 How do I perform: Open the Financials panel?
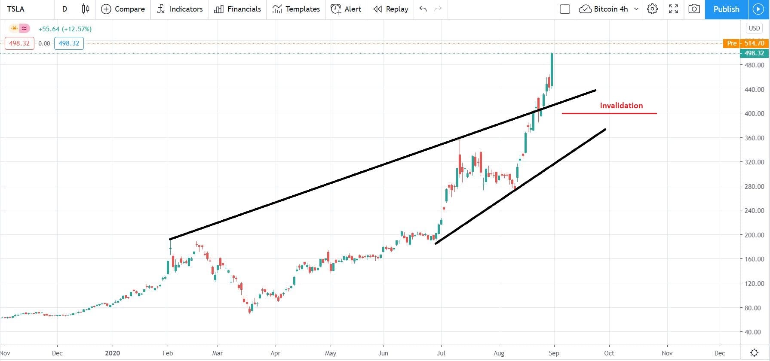point(237,9)
